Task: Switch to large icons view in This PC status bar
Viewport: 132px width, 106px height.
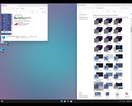Action: [x=46, y=40]
